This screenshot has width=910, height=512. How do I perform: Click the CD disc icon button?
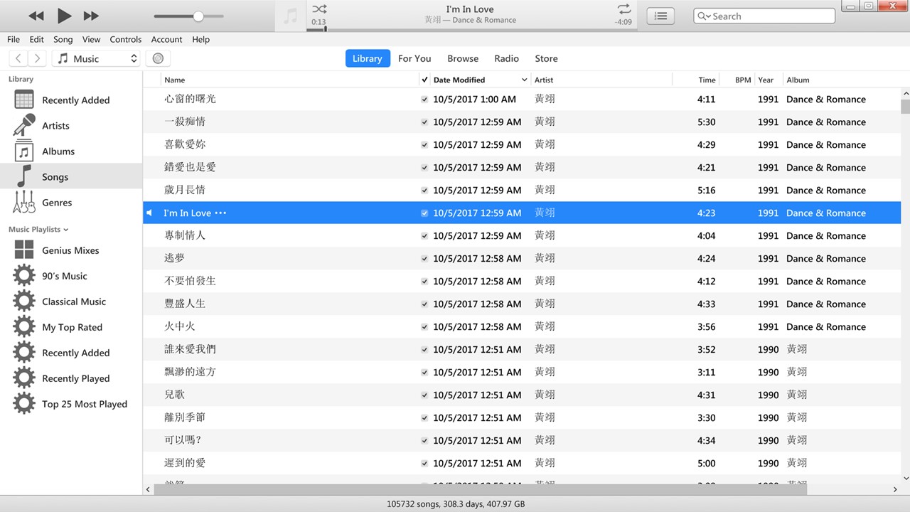(x=158, y=58)
